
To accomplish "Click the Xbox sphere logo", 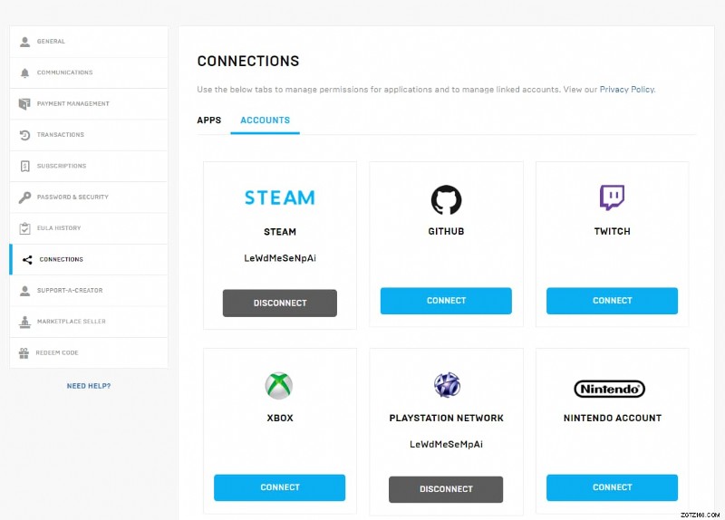I will click(x=279, y=385).
